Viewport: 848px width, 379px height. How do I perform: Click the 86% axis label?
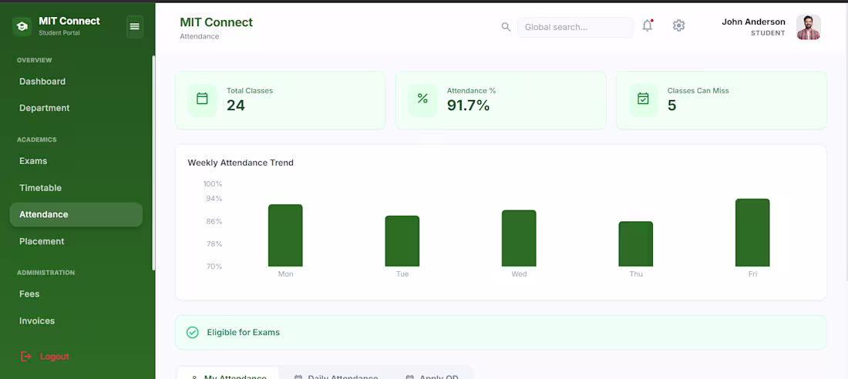[x=214, y=222]
